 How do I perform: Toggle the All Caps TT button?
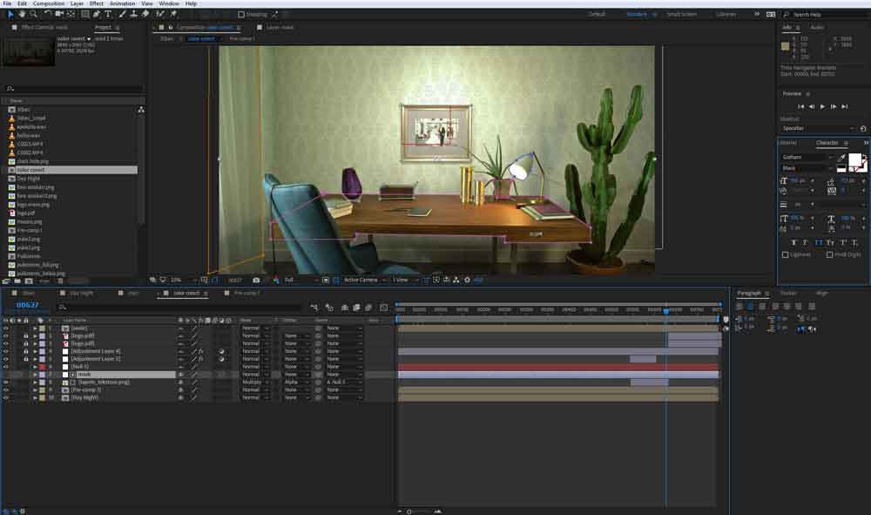click(818, 243)
